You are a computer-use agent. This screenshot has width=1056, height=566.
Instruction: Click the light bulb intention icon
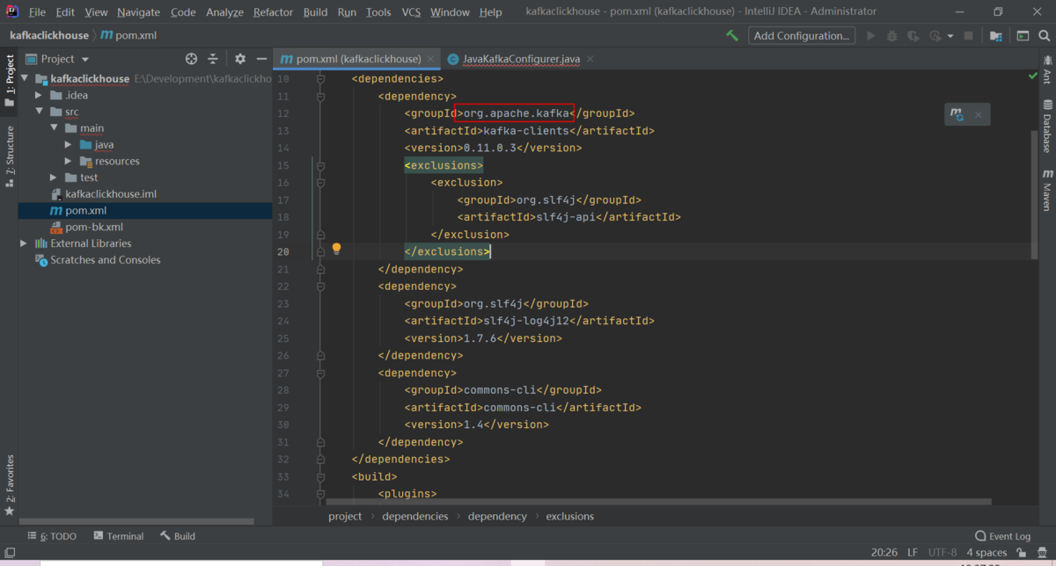coord(336,250)
